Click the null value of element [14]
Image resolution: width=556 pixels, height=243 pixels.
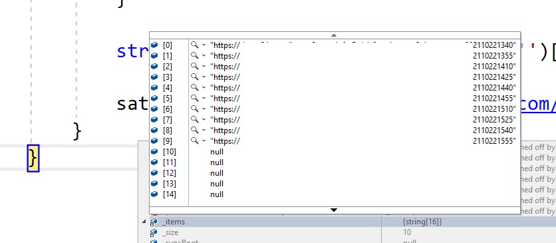pos(217,194)
